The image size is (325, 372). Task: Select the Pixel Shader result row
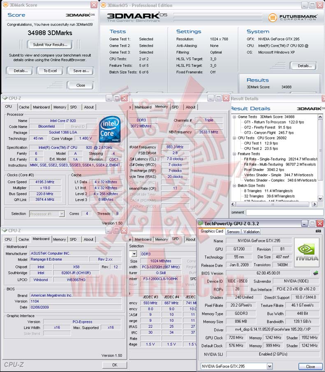pyautogui.click(x=264, y=170)
